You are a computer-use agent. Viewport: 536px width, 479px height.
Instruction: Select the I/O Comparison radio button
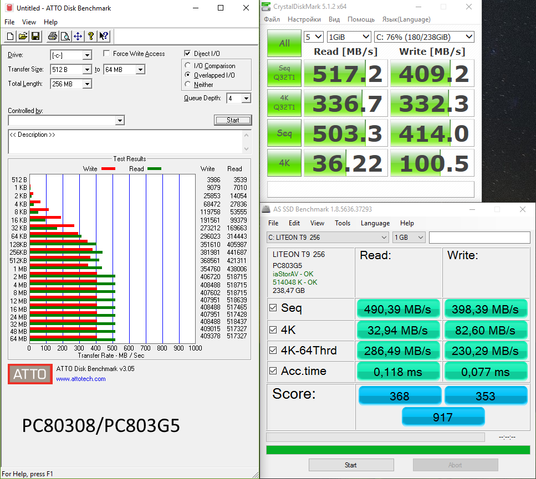click(x=188, y=65)
